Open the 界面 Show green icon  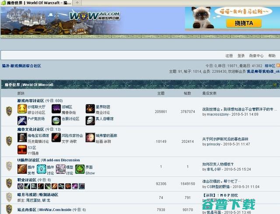pyautogui.click(x=80, y=169)
